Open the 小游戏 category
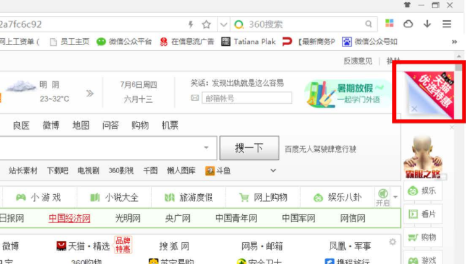466x264 pixels. click(x=38, y=197)
